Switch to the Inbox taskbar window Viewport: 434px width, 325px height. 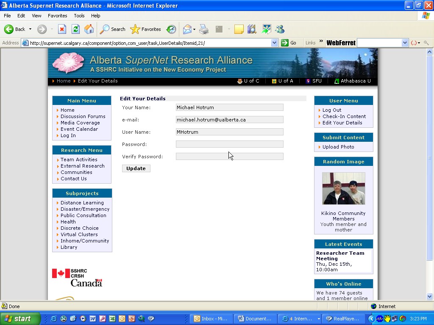(x=211, y=319)
